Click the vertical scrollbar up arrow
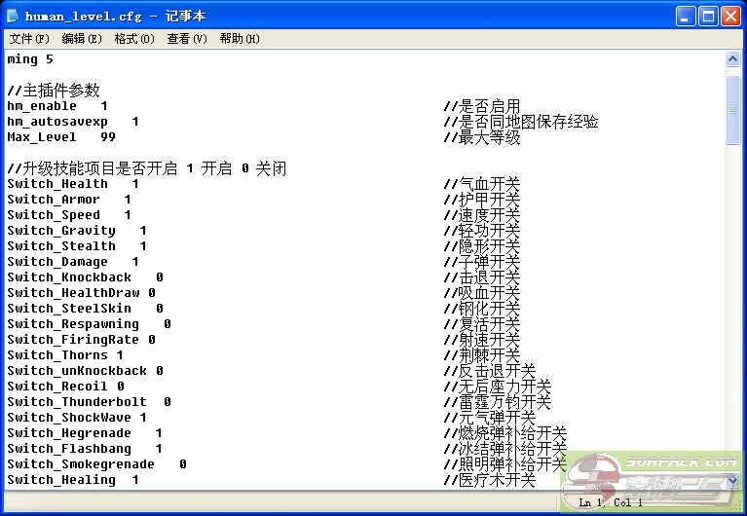The height and width of the screenshot is (516, 747). coord(733,60)
